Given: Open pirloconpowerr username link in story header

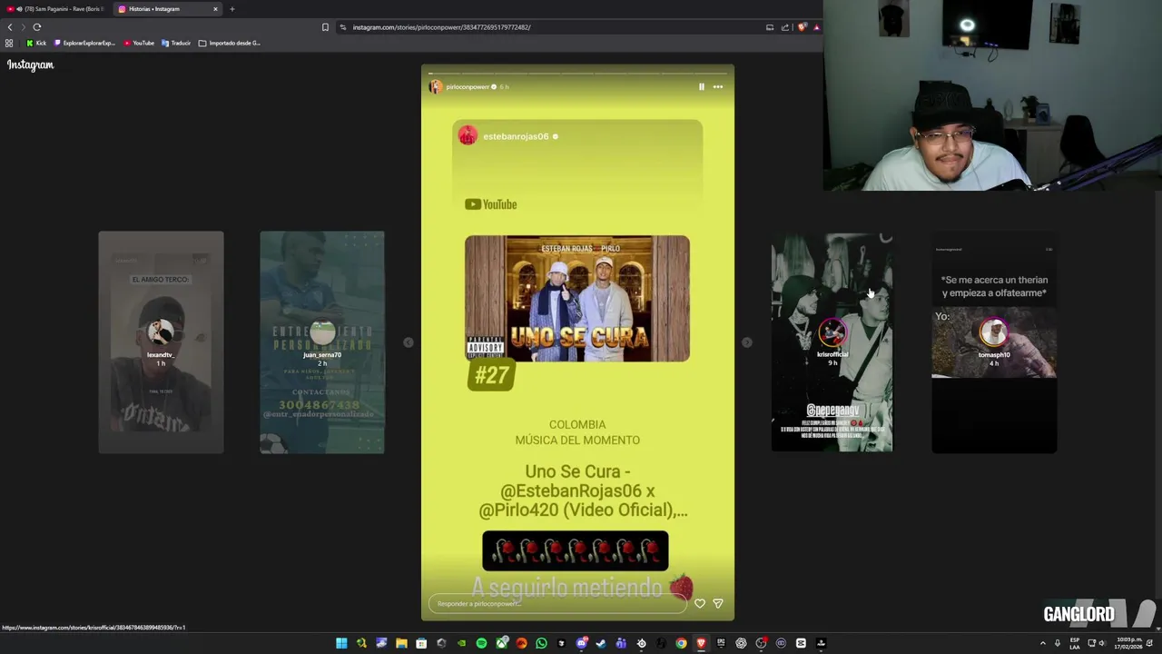Looking at the screenshot, I should 468,86.
